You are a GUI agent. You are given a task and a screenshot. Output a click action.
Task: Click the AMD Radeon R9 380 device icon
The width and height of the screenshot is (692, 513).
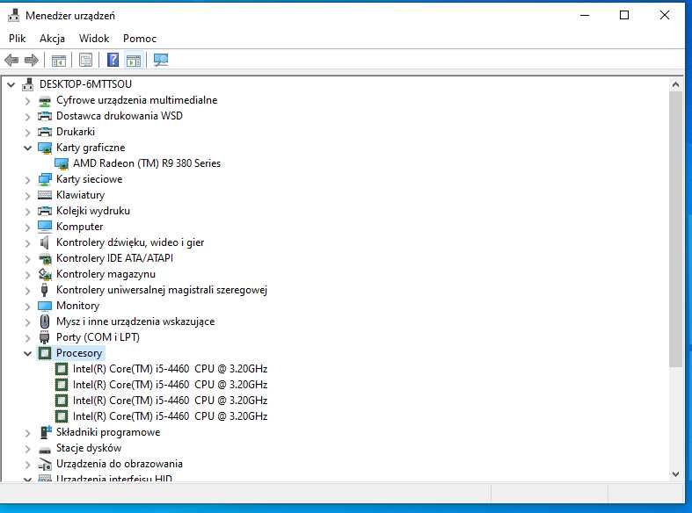coord(62,163)
